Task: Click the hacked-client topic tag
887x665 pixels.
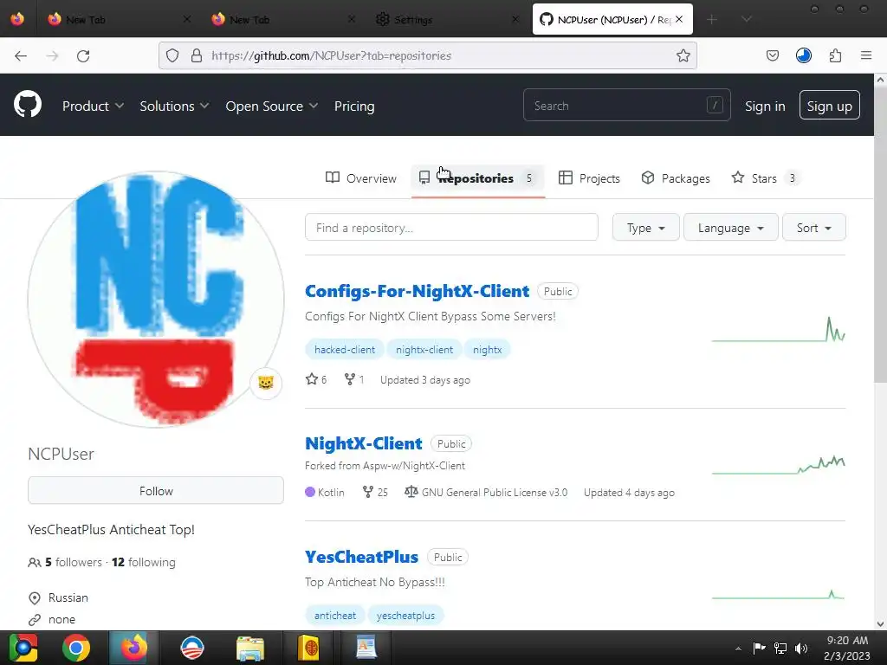Action: tap(345, 350)
